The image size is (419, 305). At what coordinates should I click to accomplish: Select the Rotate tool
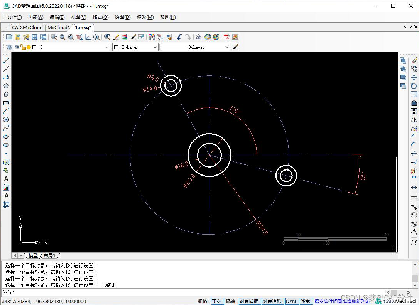[x=414, y=86]
